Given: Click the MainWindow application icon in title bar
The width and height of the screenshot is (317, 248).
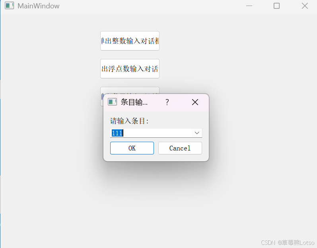Looking at the screenshot, I should click(9, 6).
